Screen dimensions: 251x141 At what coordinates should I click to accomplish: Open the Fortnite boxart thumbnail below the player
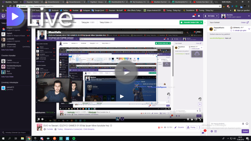39,127
